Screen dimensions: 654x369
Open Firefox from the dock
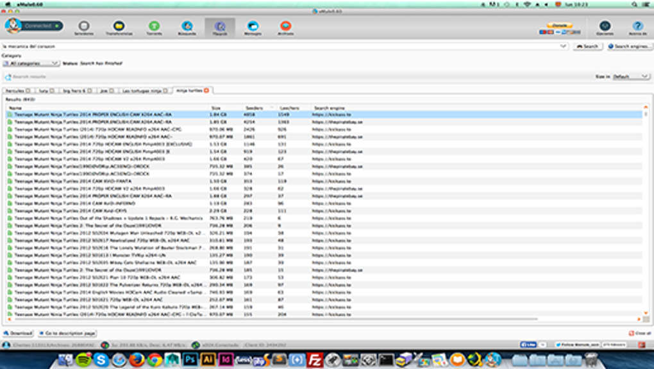tap(137, 359)
